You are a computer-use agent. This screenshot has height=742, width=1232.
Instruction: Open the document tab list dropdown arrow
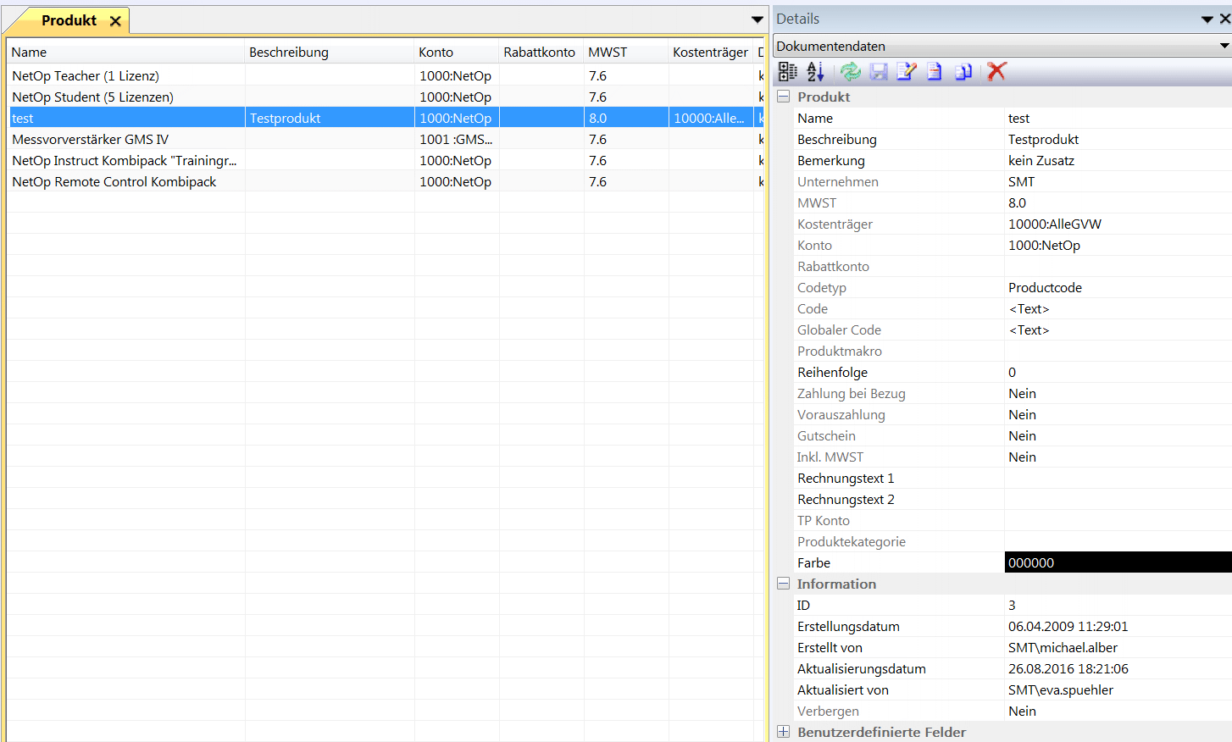[757, 19]
